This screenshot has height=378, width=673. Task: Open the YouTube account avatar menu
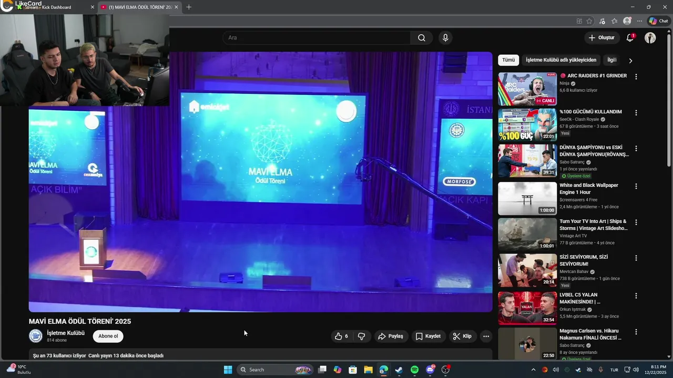[650, 38]
